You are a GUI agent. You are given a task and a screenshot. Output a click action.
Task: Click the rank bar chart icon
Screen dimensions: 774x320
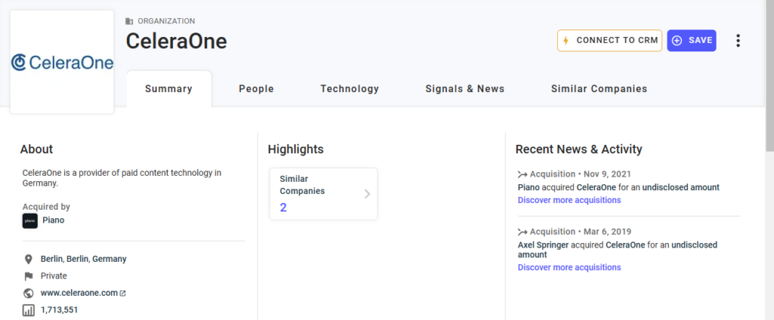[29, 310]
